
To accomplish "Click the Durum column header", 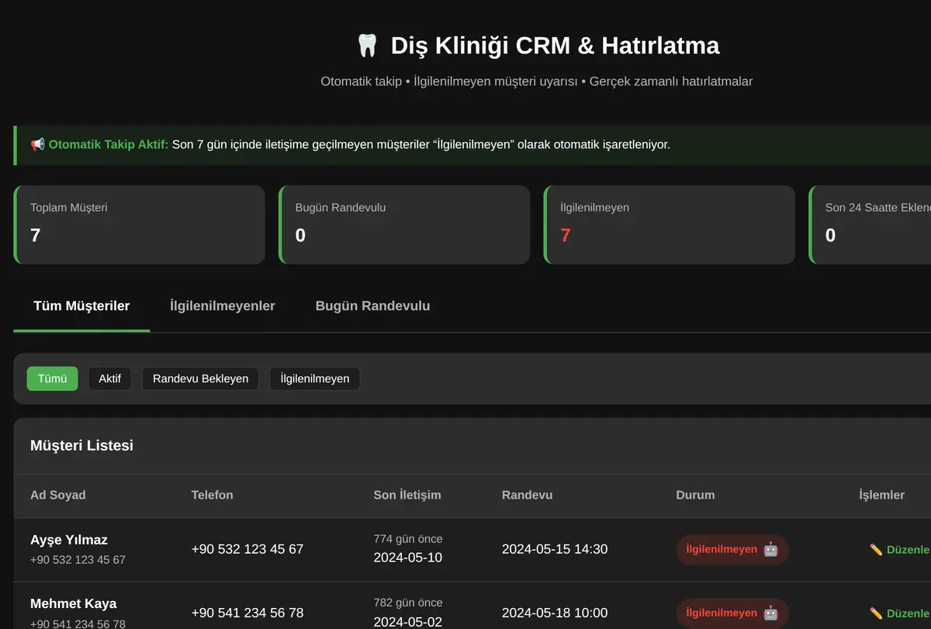I will pos(695,495).
